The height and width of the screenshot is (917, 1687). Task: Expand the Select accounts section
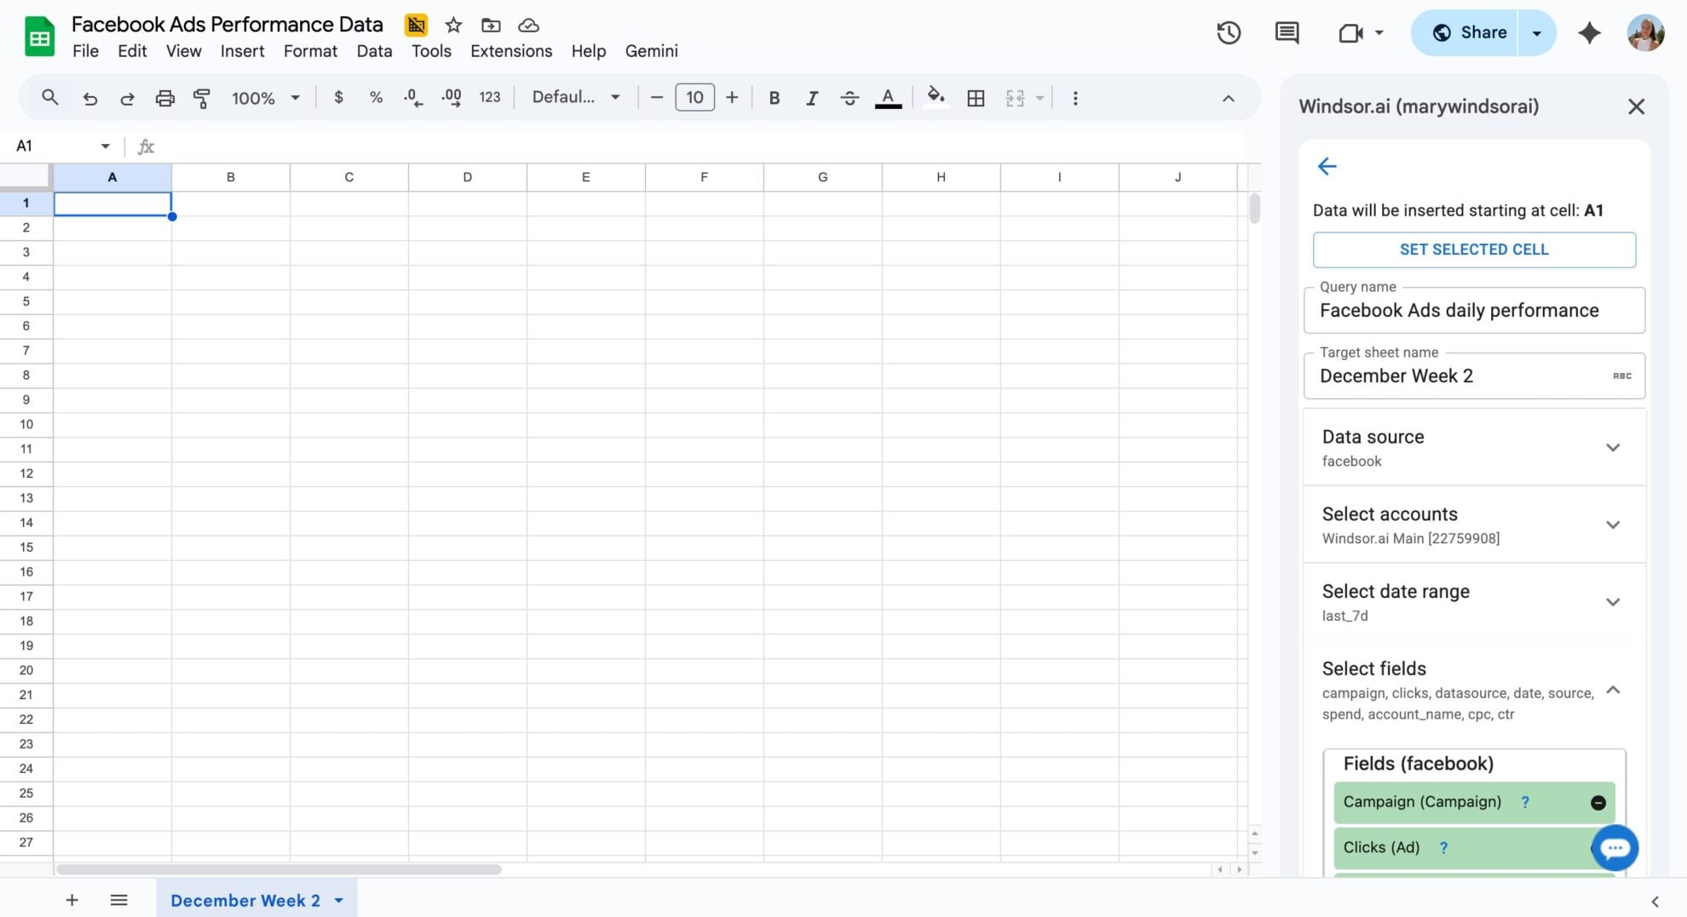click(1613, 524)
